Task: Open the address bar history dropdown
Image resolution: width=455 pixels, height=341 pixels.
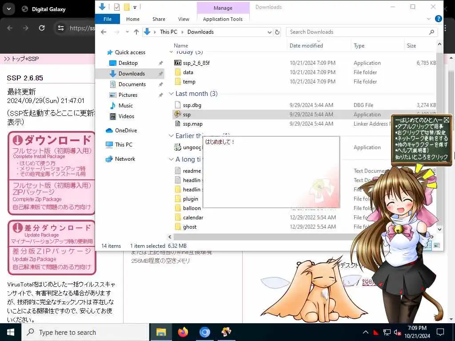Action: pyautogui.click(x=269, y=32)
